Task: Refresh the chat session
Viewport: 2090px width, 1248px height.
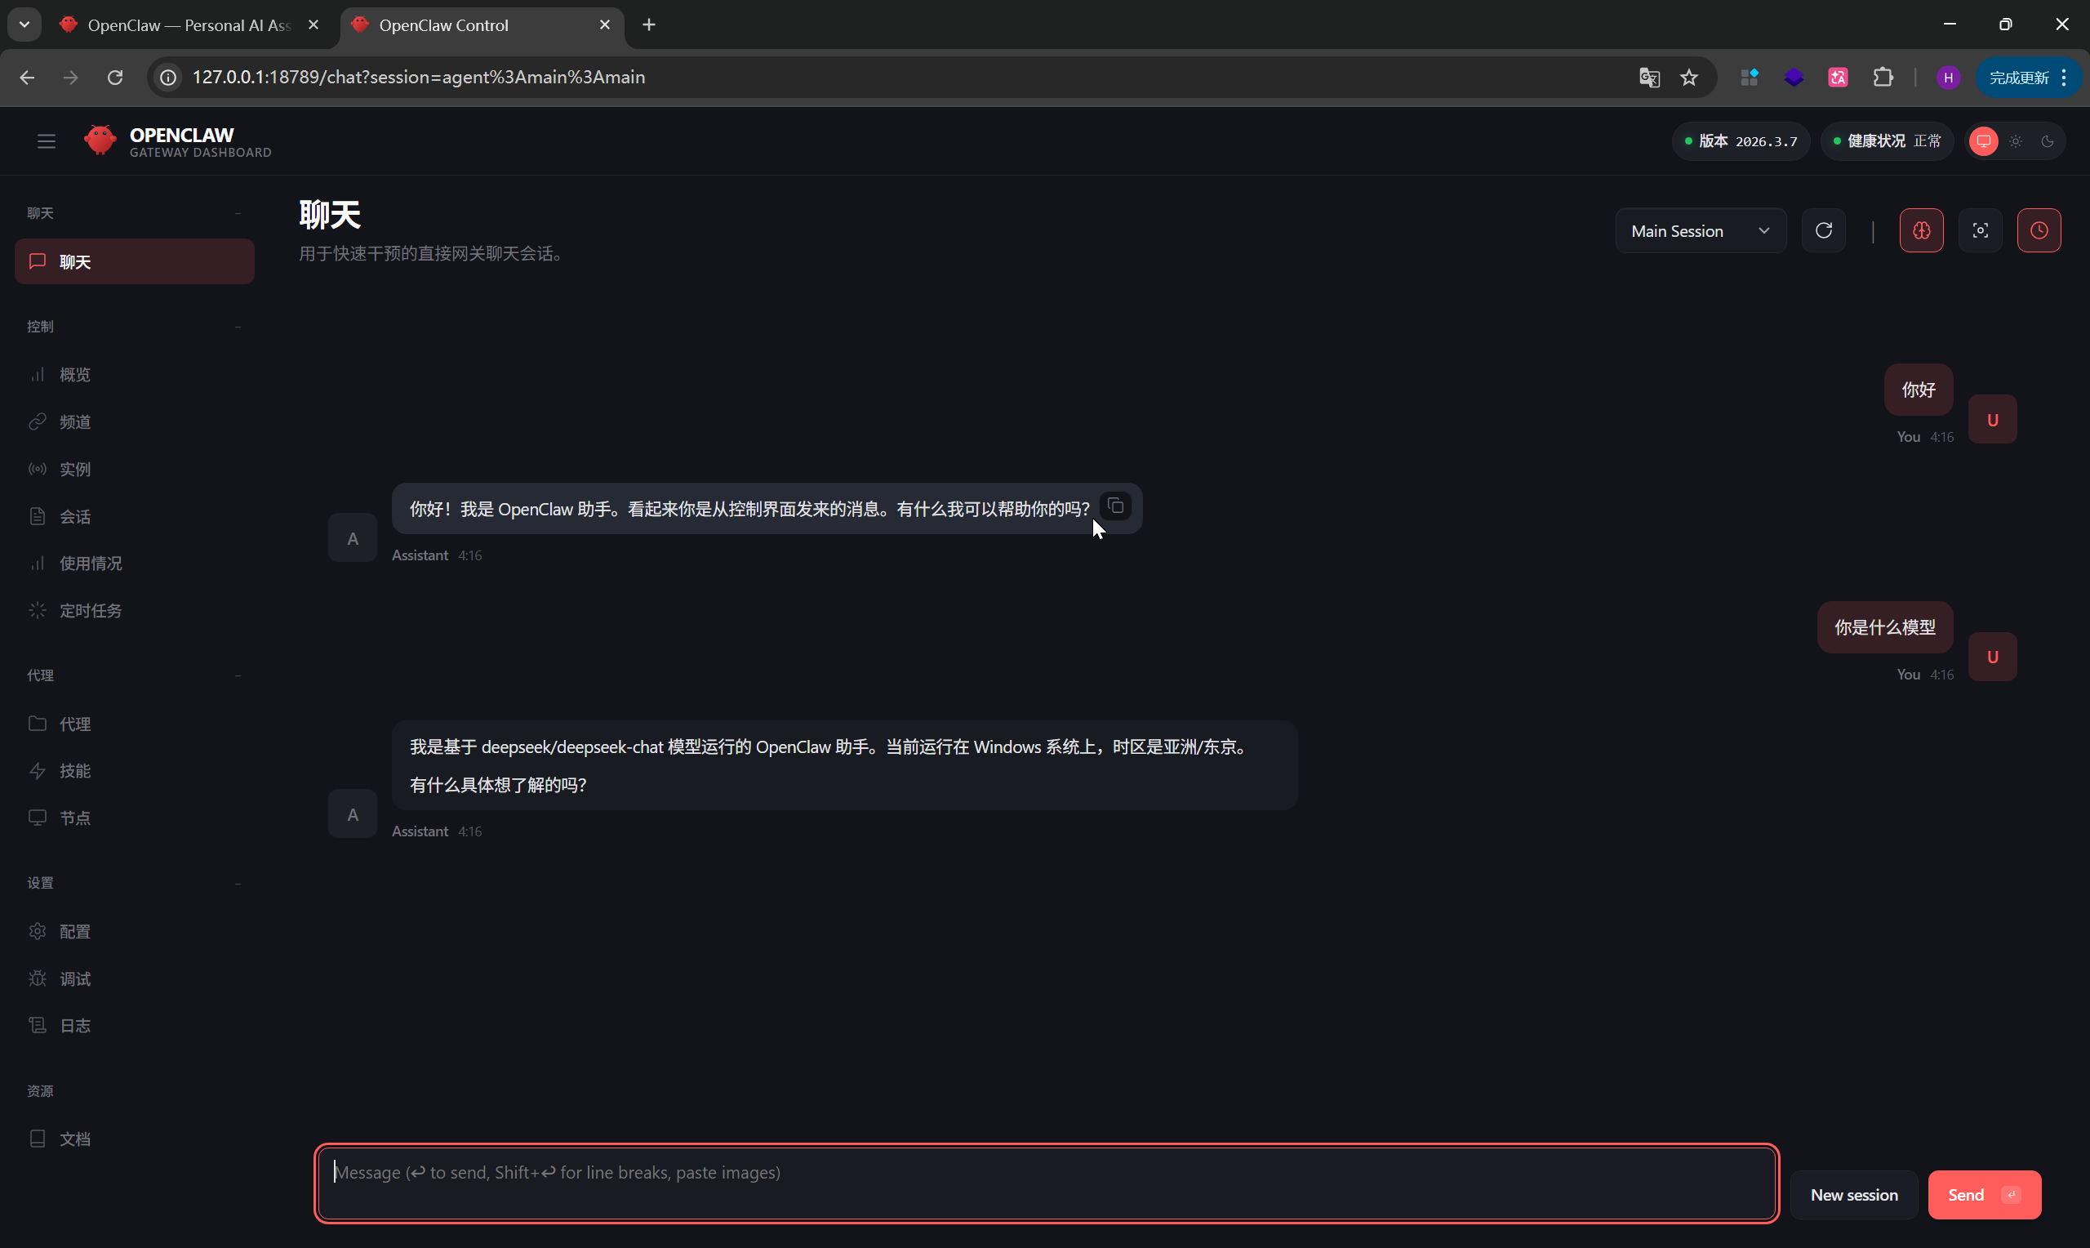Action: [1824, 230]
